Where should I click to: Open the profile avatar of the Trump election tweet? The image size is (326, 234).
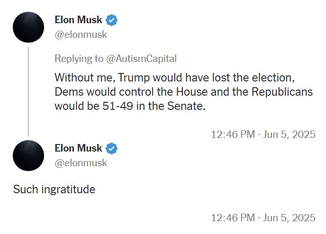(28, 27)
